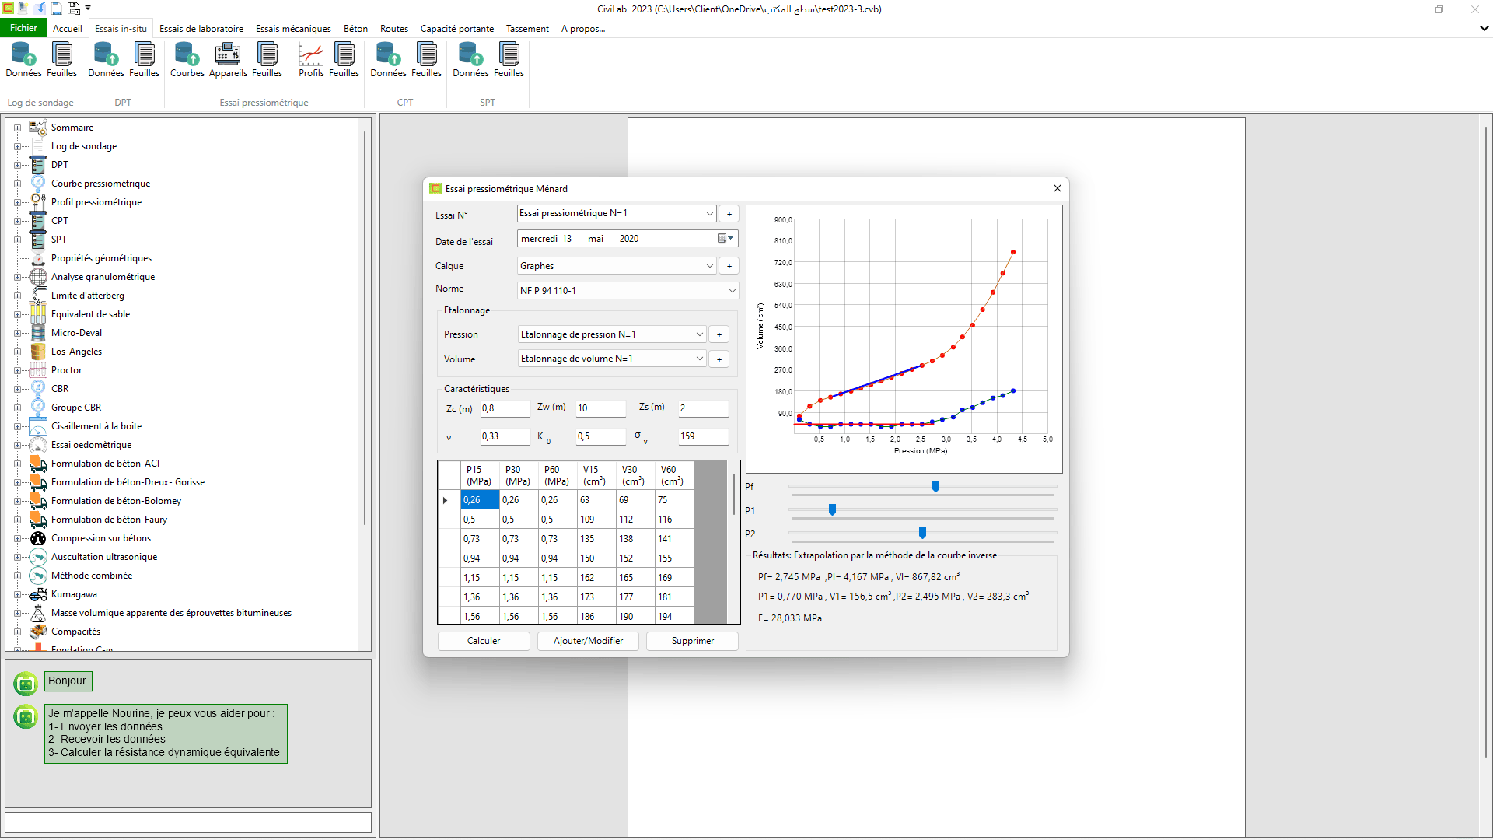
Task: Click the Analyse granulométrique sieve icon
Action: click(x=38, y=277)
